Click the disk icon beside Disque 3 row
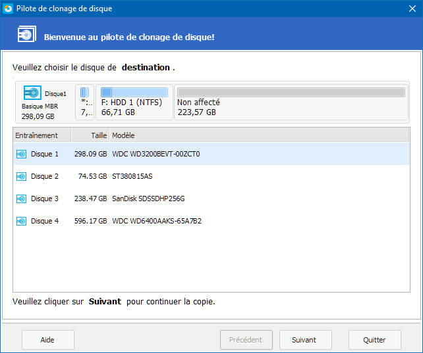The image size is (423, 353). pos(21,199)
